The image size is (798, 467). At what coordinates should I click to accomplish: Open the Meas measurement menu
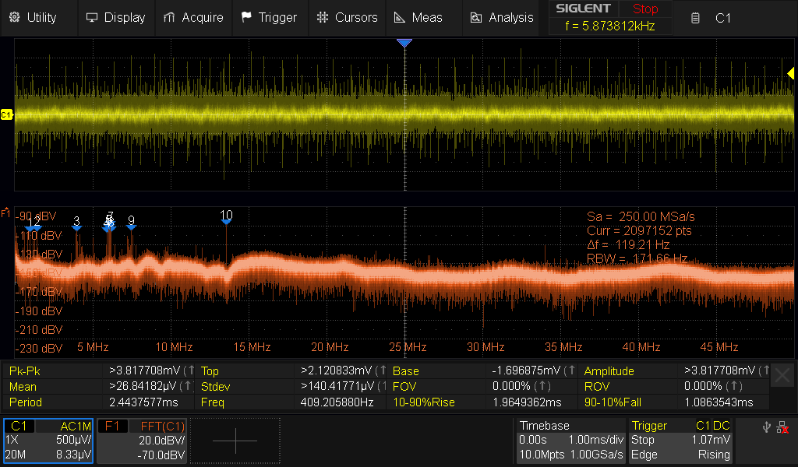[418, 17]
